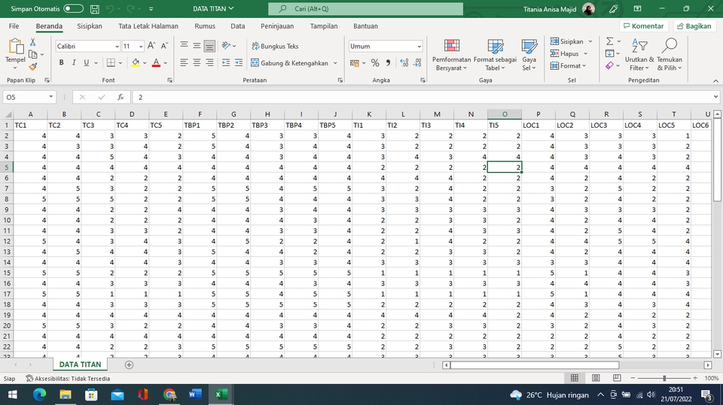
Task: Click the red font color swatch
Action: point(156,62)
